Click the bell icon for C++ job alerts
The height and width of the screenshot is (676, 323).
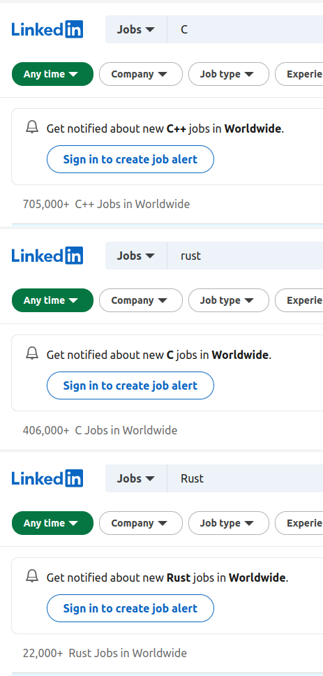(x=32, y=127)
